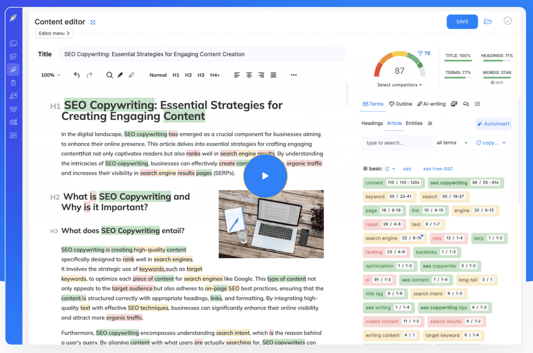Open the Select competitors dropdown
Image resolution: width=533 pixels, height=353 pixels.
(399, 85)
